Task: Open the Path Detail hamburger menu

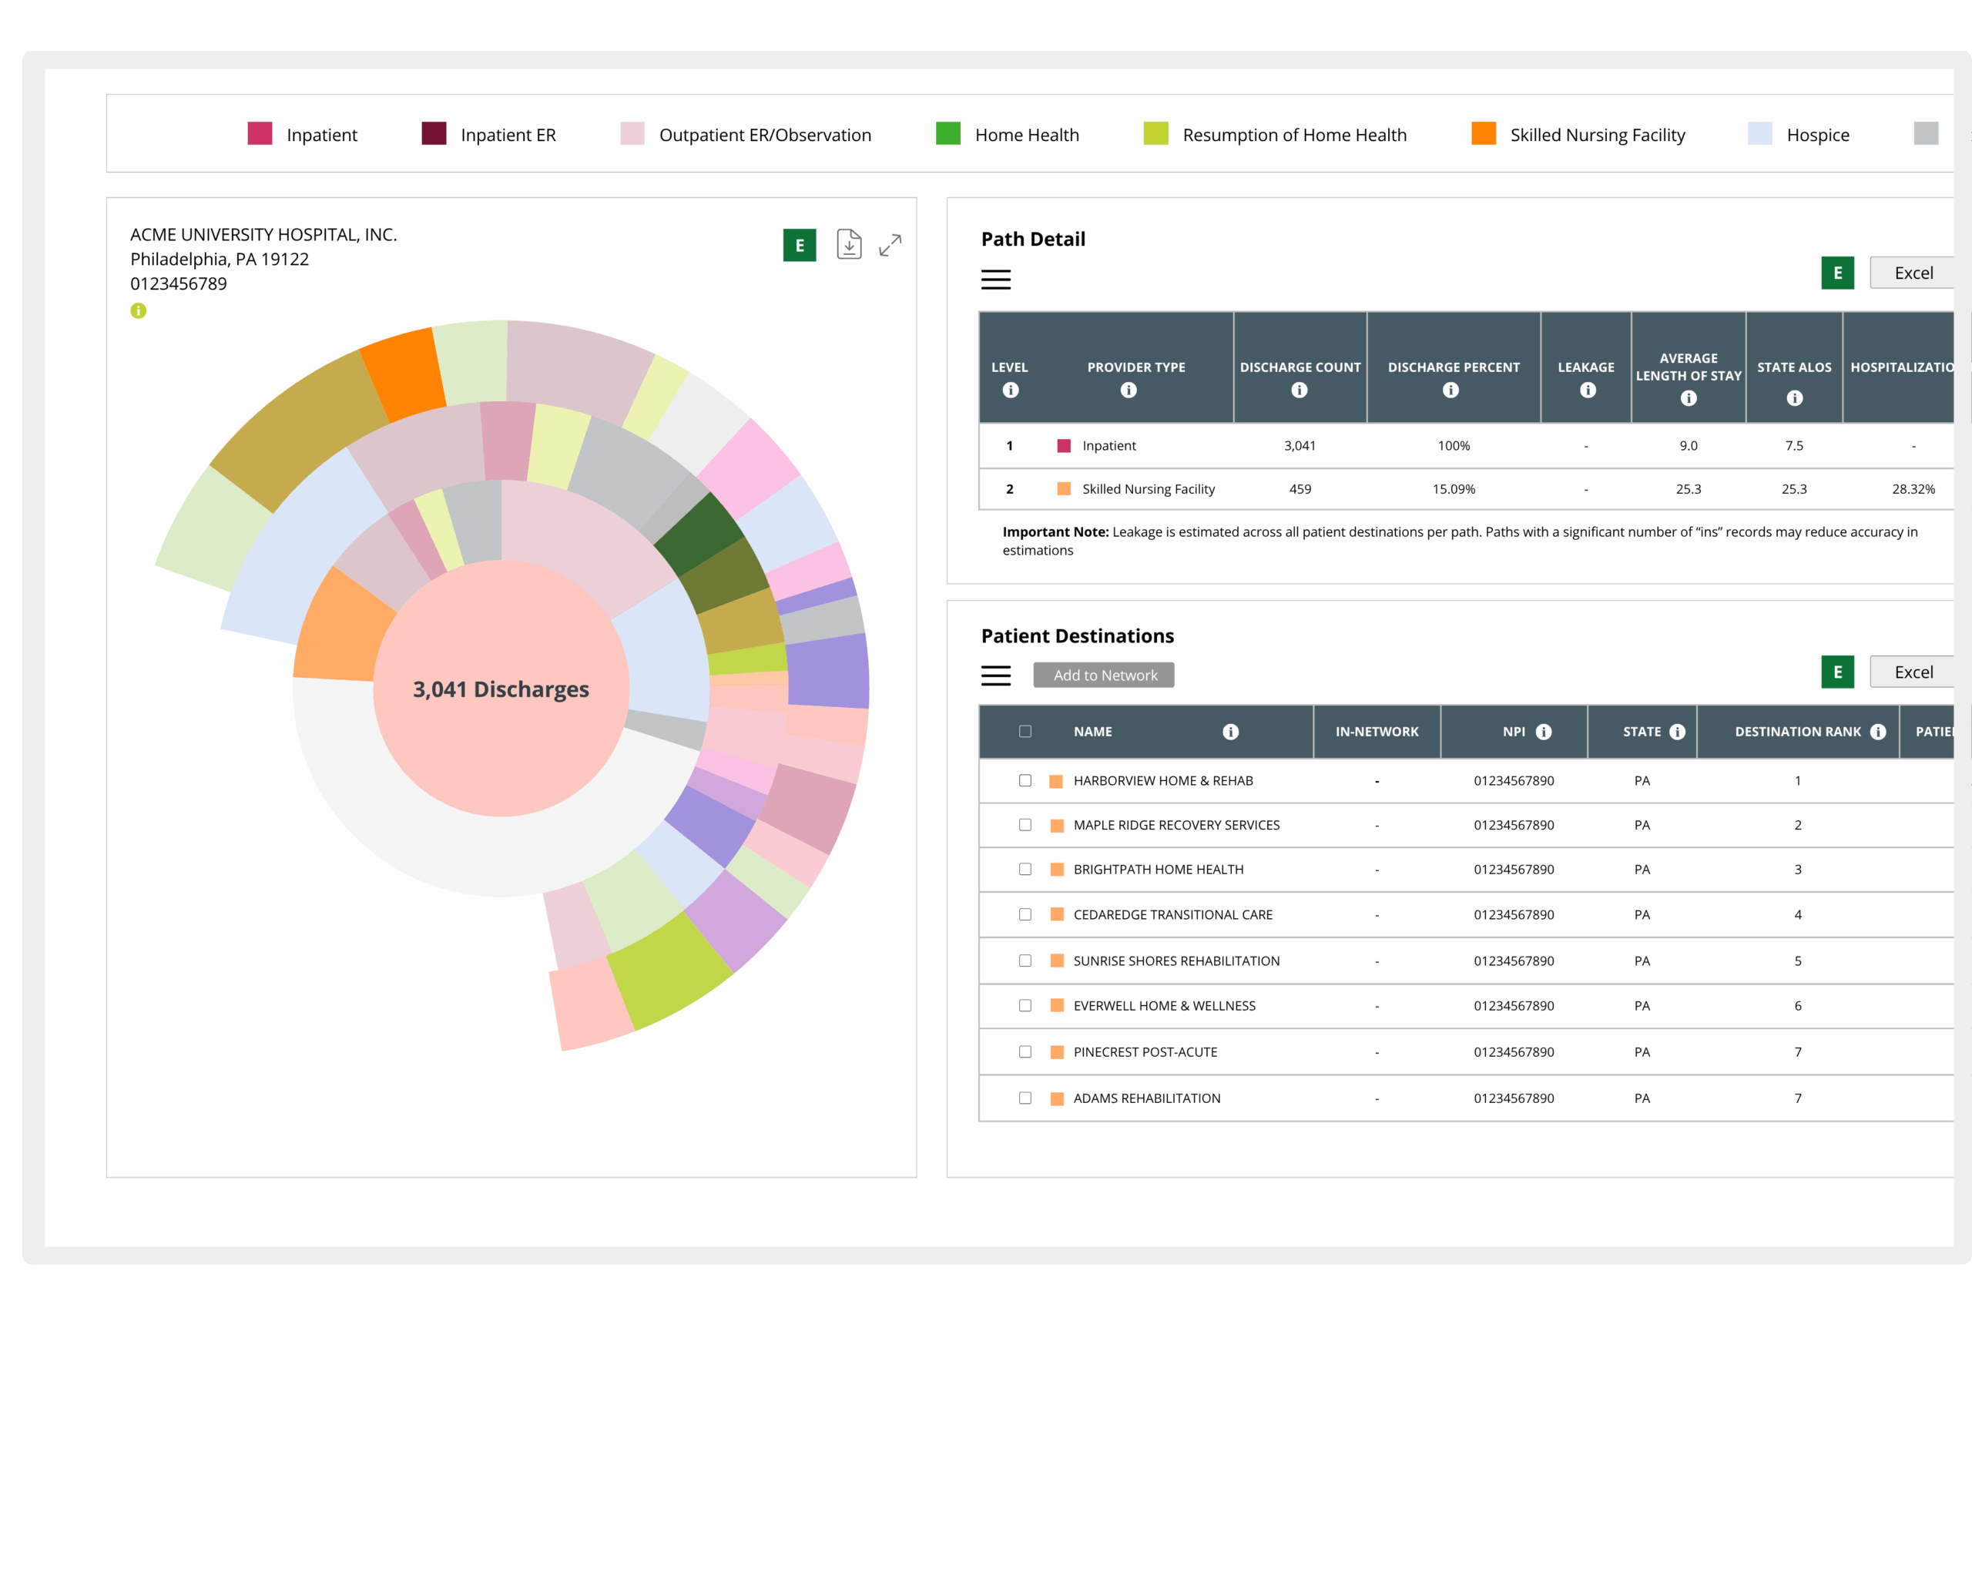Action: 996,280
